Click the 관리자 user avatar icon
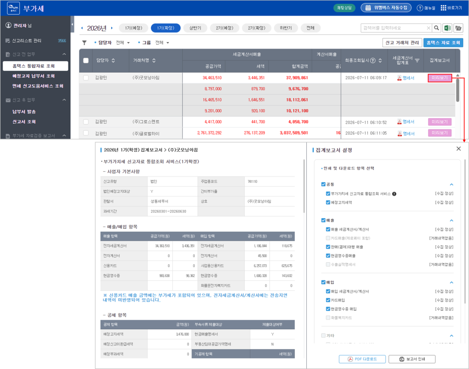This screenshot has width=469, height=369. 8,25
